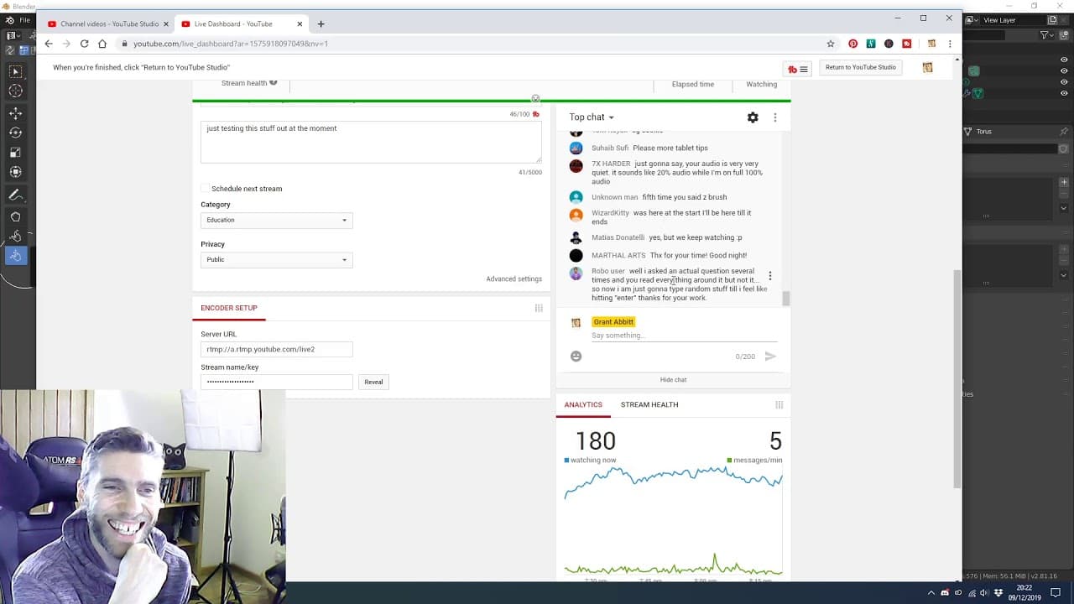Click the Stream name/key field

point(276,382)
